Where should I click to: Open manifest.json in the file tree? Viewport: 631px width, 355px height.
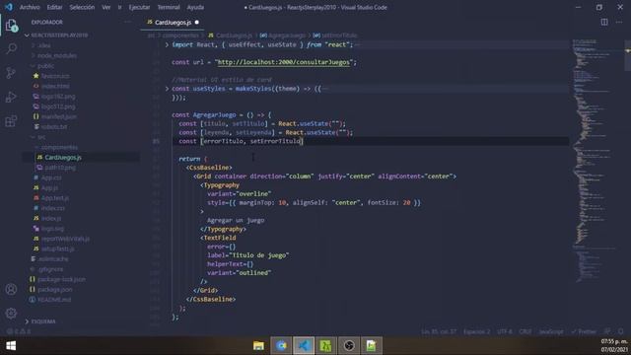pyautogui.click(x=59, y=116)
